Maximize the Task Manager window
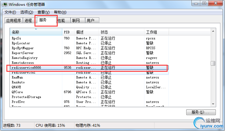Viewport: 225px width, 131px height. click(x=204, y=3)
